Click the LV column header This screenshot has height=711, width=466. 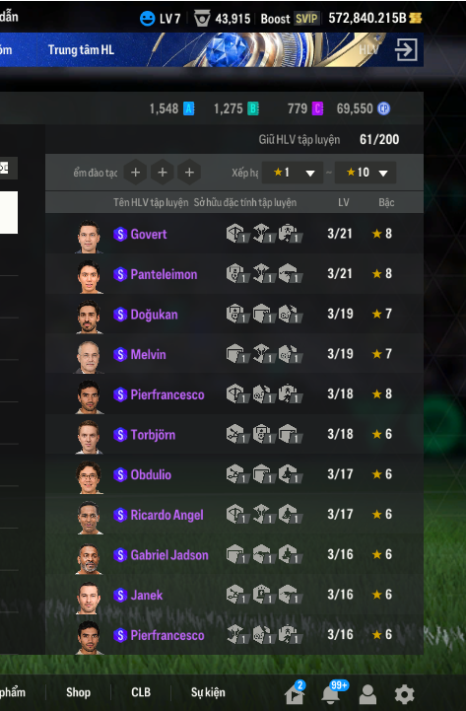(343, 202)
